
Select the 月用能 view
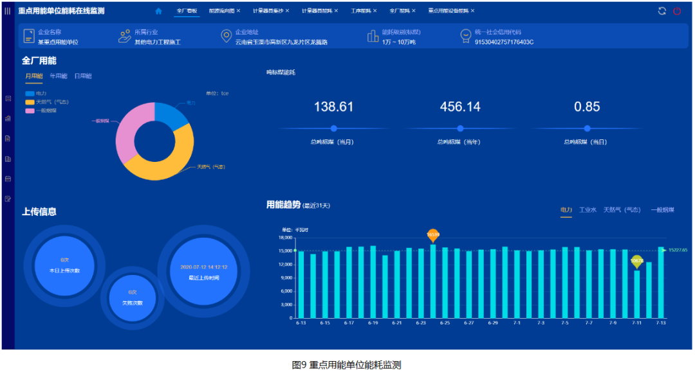(33, 76)
